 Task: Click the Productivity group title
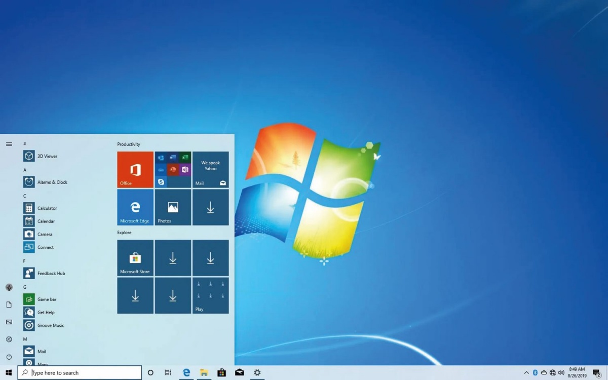(x=129, y=144)
